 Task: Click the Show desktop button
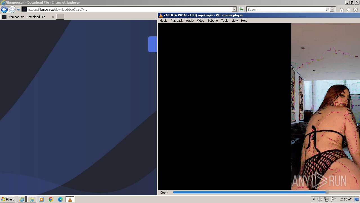click(x=357, y=199)
